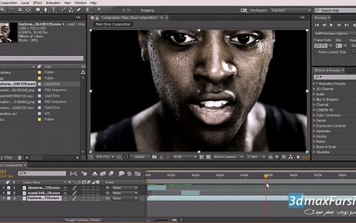The width and height of the screenshot is (356, 223).
Task: Toggle Motion Blur enable switch
Action: coord(111,174)
